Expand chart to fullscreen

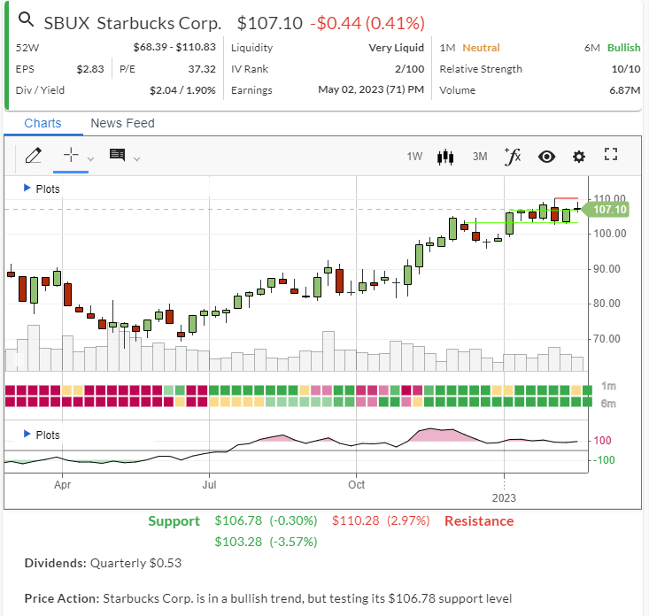611,154
